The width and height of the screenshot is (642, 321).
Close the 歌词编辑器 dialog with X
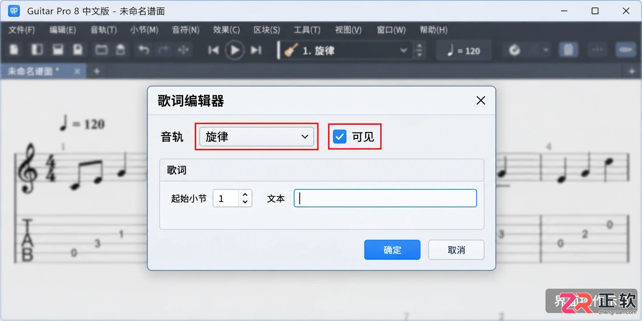click(x=481, y=100)
